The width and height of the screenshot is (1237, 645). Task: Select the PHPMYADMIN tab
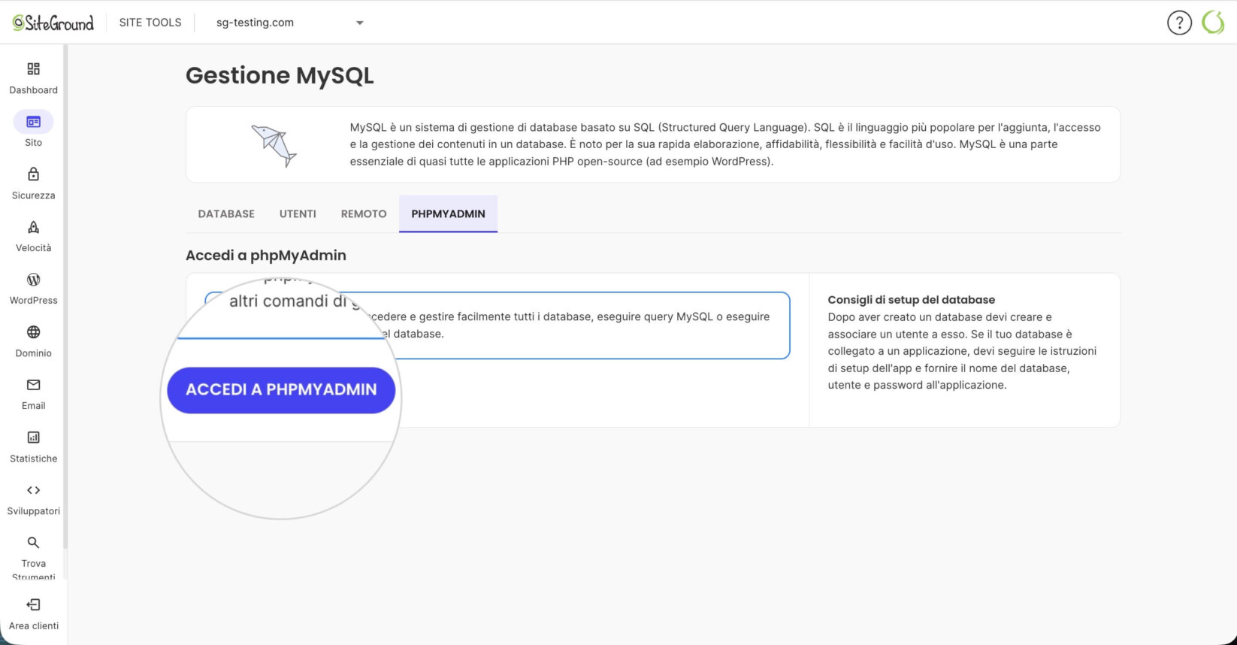point(448,214)
